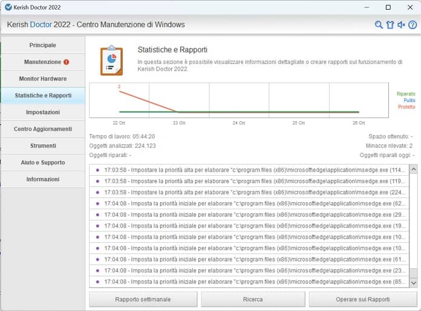The height and width of the screenshot is (311, 421).
Task: Toggle the Protetto legend entry
Action: point(406,107)
